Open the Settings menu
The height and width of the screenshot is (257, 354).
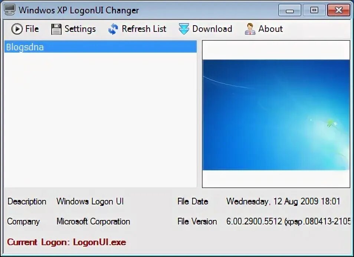[x=80, y=29]
